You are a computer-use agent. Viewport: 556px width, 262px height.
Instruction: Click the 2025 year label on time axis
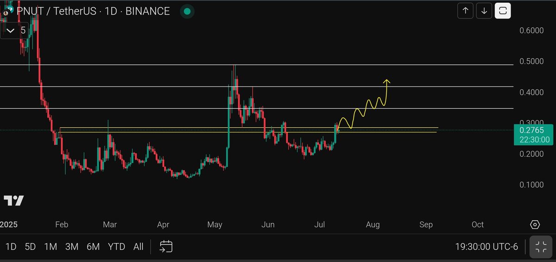pyautogui.click(x=8, y=225)
